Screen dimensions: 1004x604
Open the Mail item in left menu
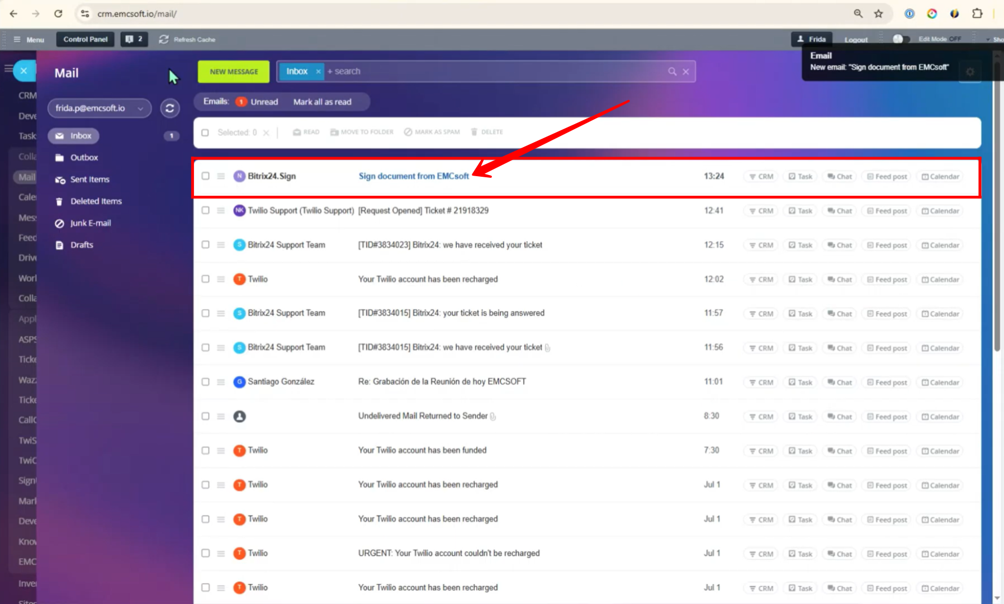(25, 177)
